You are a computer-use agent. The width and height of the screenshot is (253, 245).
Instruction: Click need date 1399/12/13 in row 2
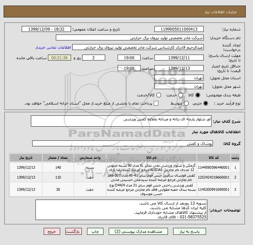pyautogui.click(x=26, y=177)
